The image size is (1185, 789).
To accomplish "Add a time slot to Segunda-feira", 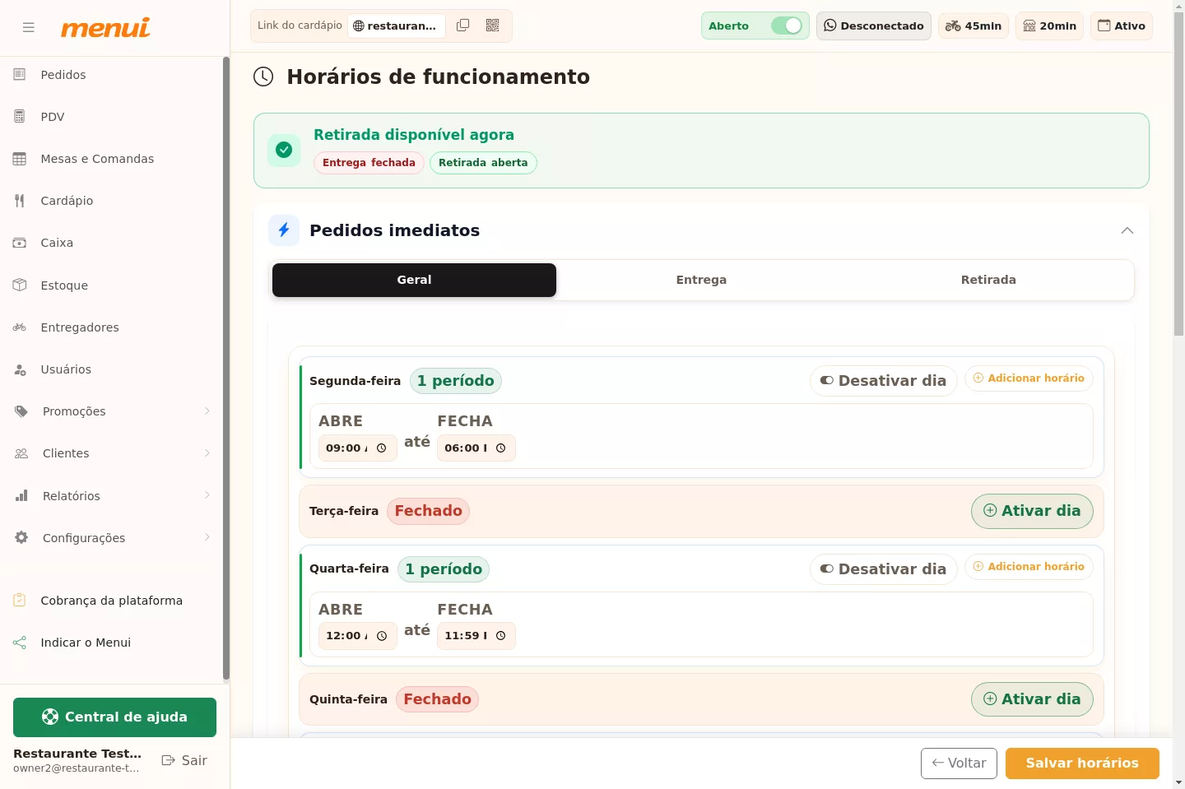I will pyautogui.click(x=1029, y=378).
